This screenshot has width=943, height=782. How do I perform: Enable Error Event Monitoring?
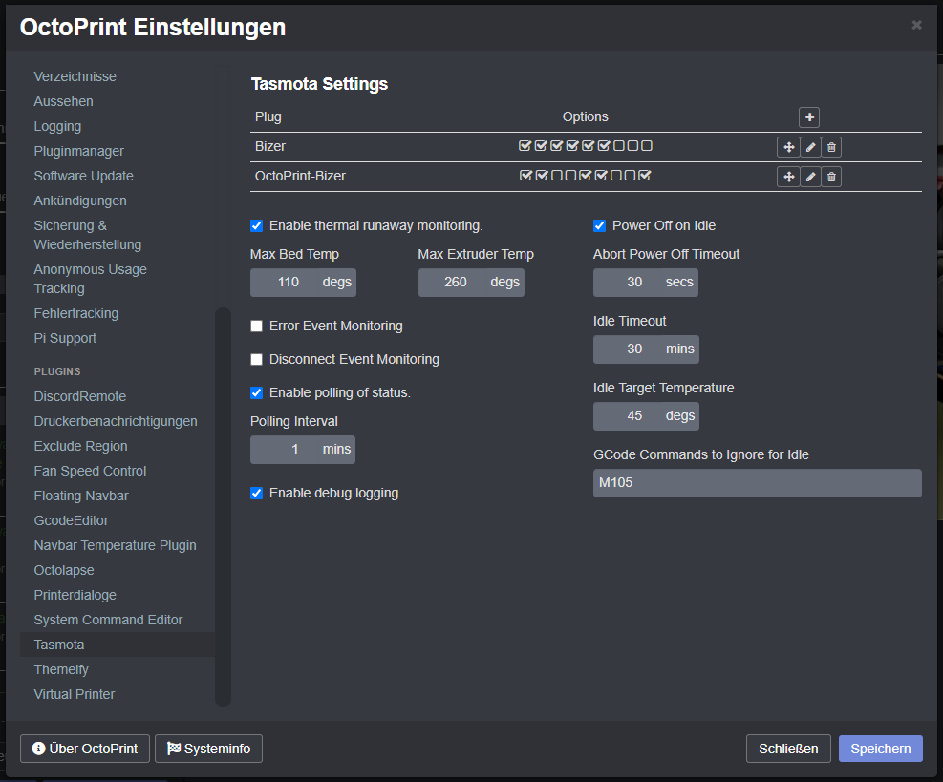[x=256, y=326]
